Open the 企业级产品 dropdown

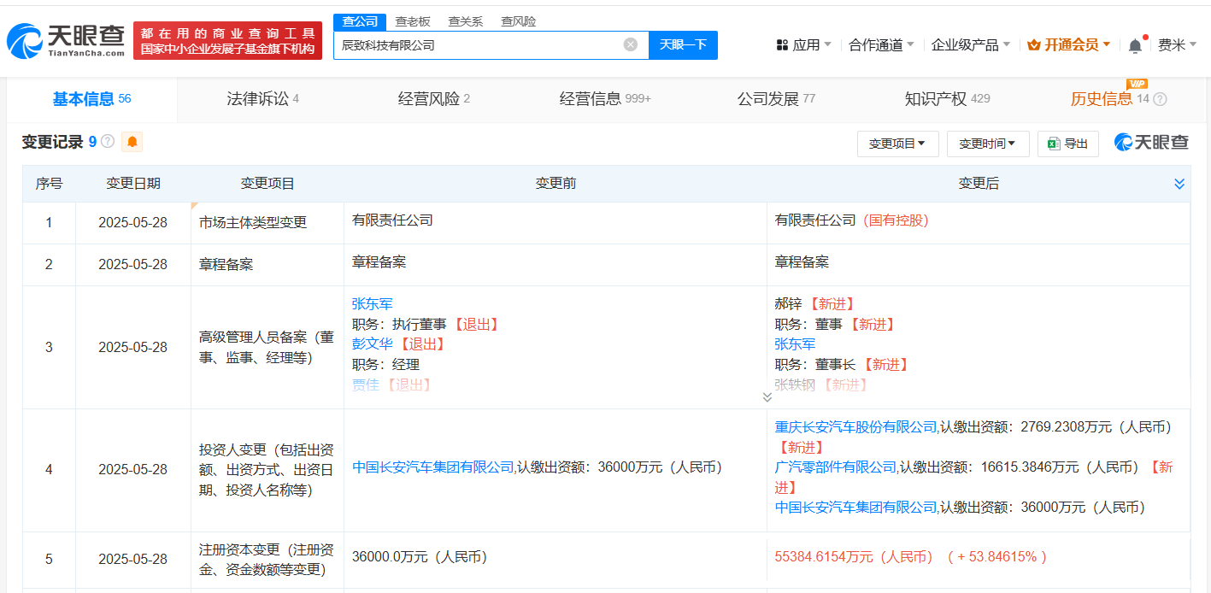[970, 44]
